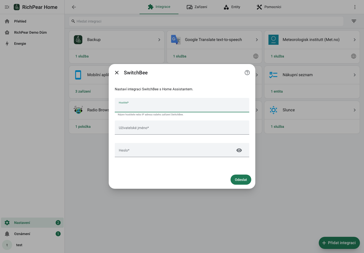Viewport: 364px width, 253px height.
Task: Click the shopping list icon
Action: point(274,75)
